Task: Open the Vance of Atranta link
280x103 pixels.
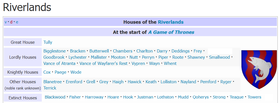Action: coord(59,63)
